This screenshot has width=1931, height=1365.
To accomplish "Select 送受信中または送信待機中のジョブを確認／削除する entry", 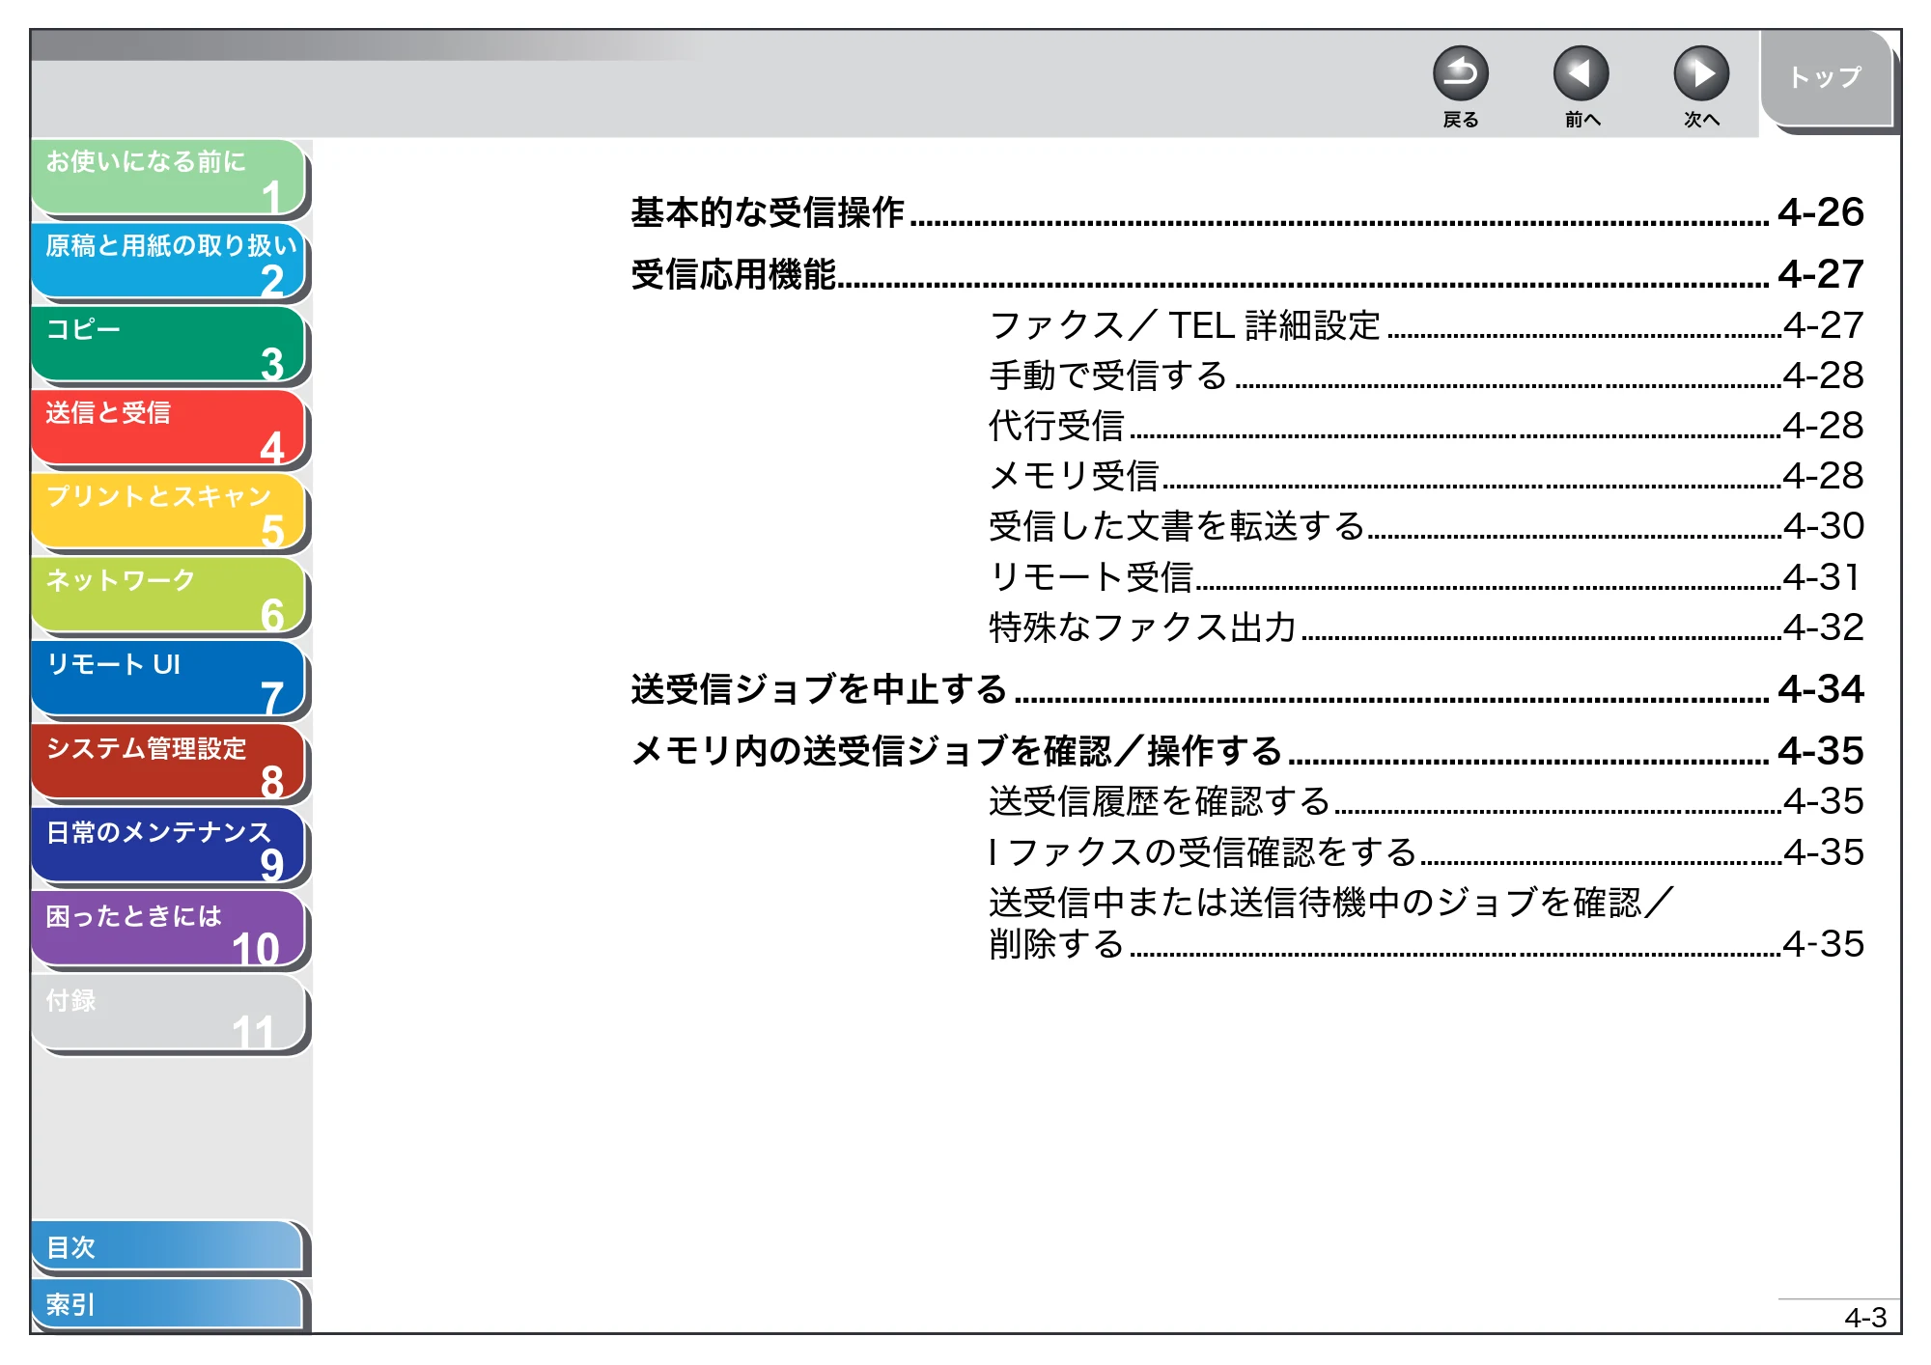I will [x=1426, y=923].
